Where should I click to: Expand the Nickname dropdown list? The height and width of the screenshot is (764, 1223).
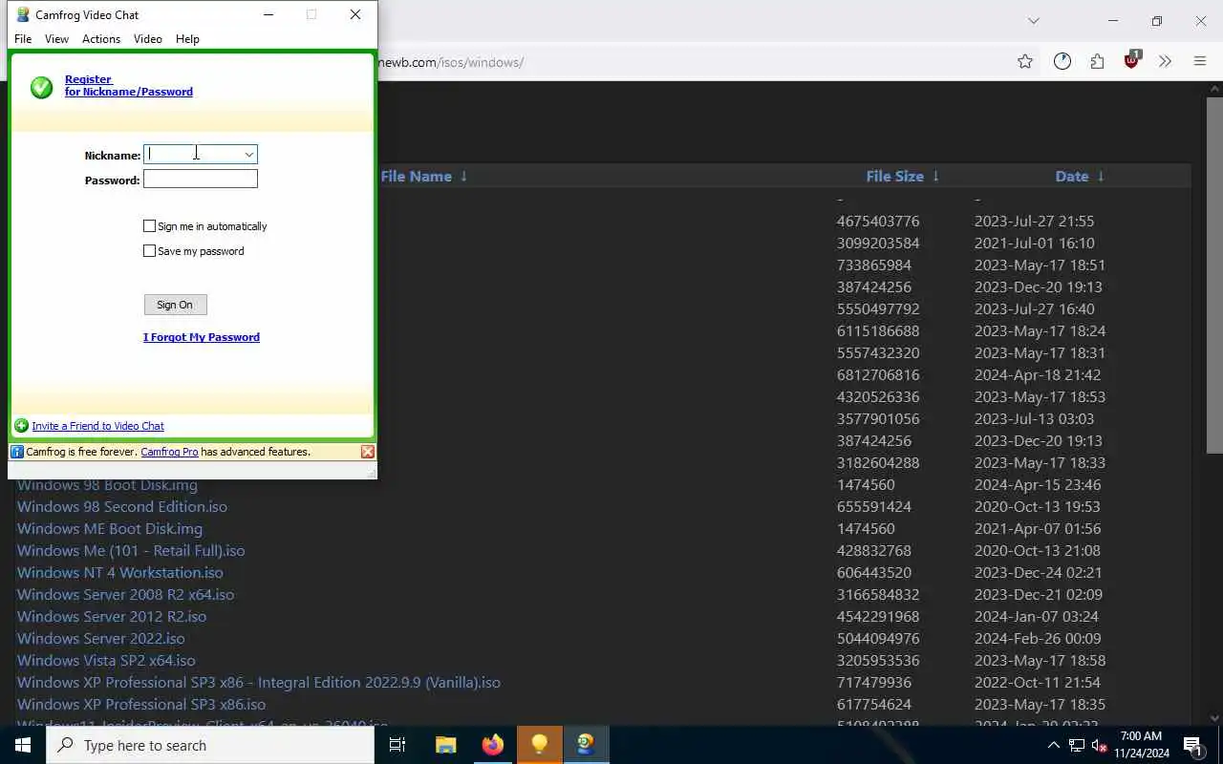[248, 154]
